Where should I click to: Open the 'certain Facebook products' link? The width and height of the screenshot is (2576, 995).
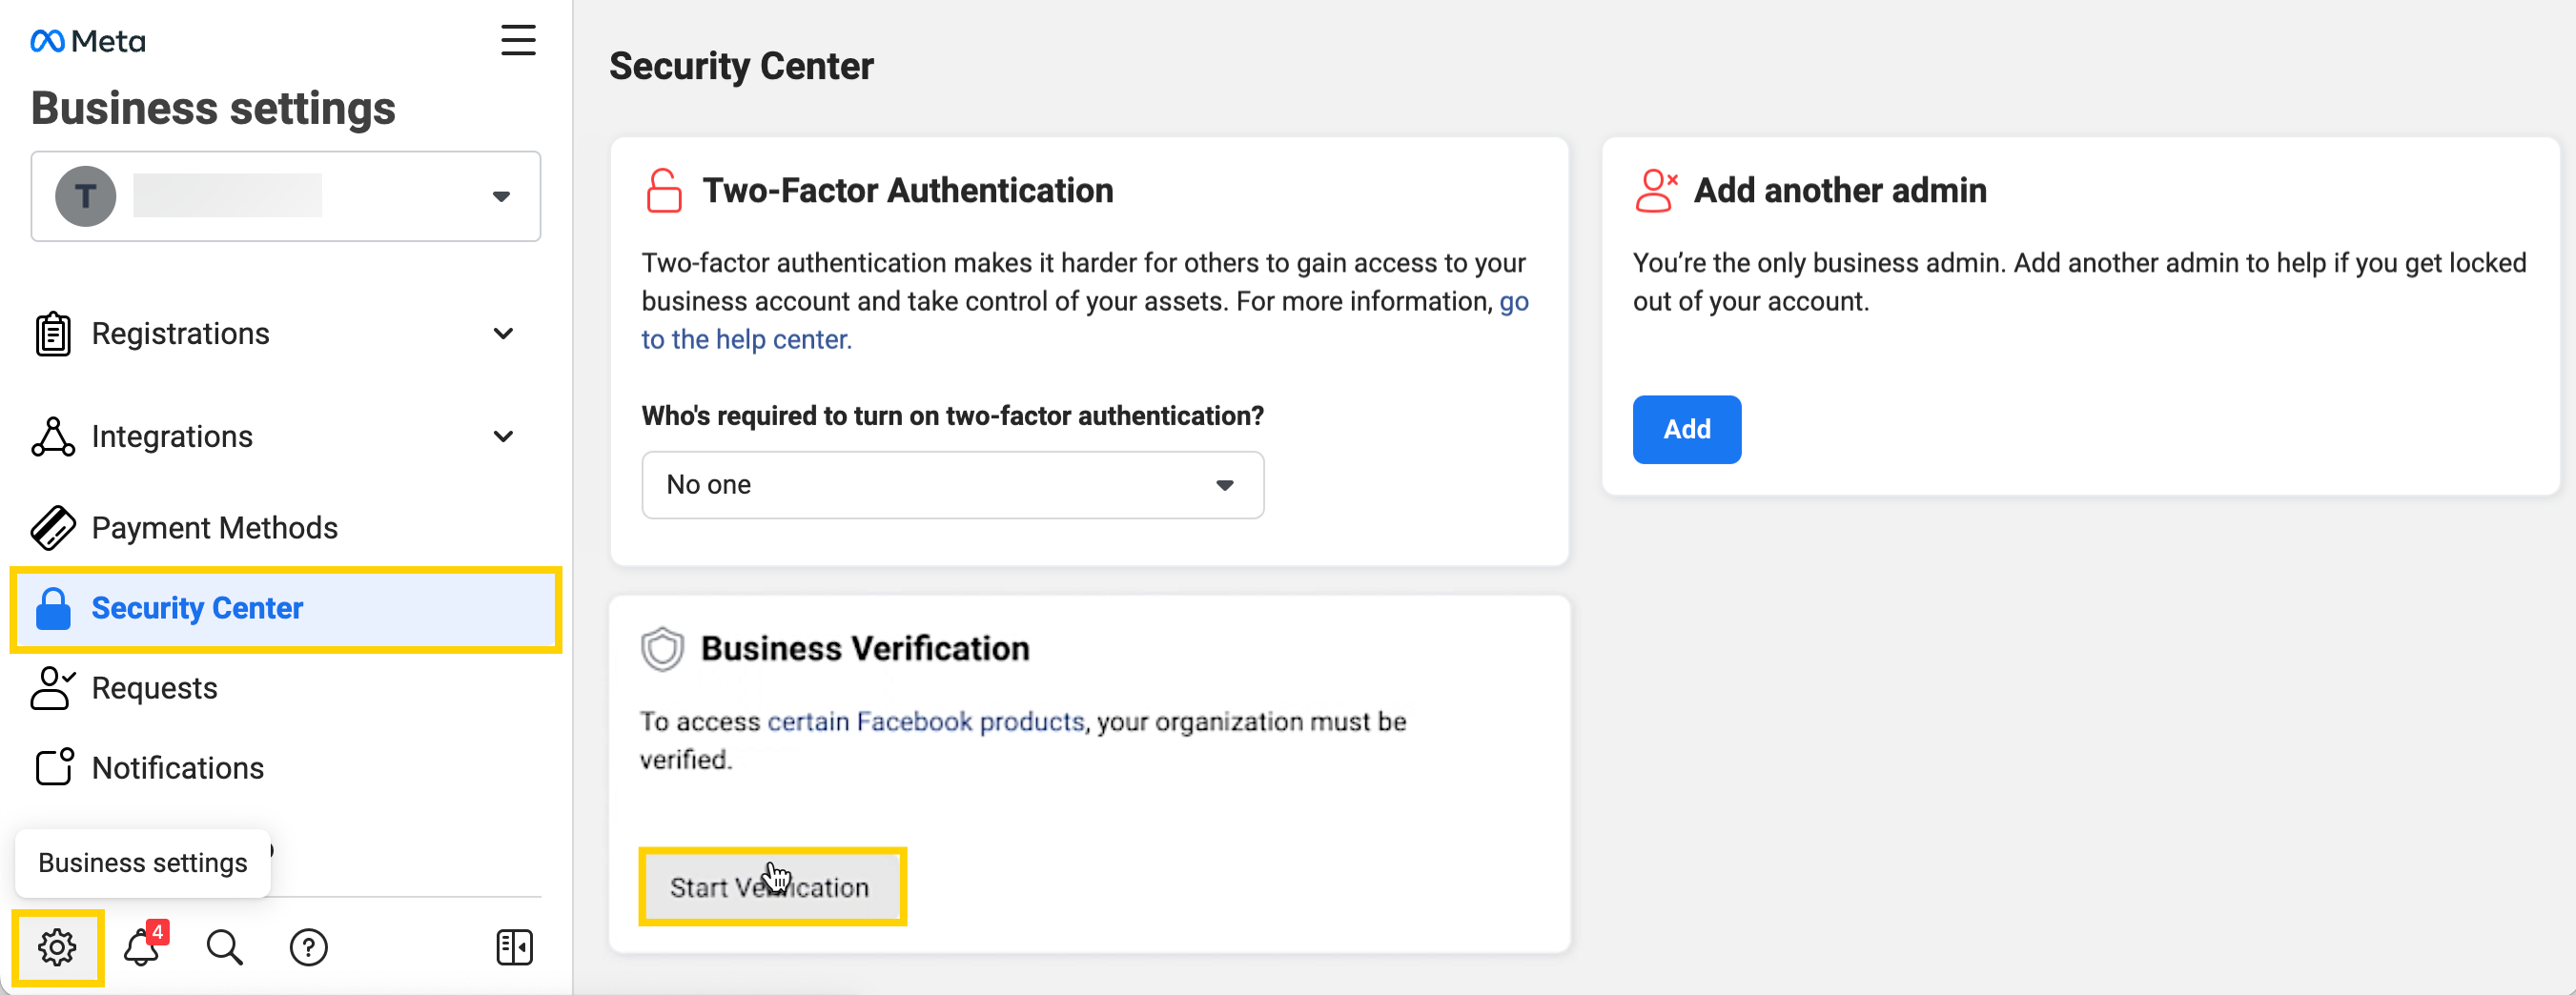[x=925, y=721]
